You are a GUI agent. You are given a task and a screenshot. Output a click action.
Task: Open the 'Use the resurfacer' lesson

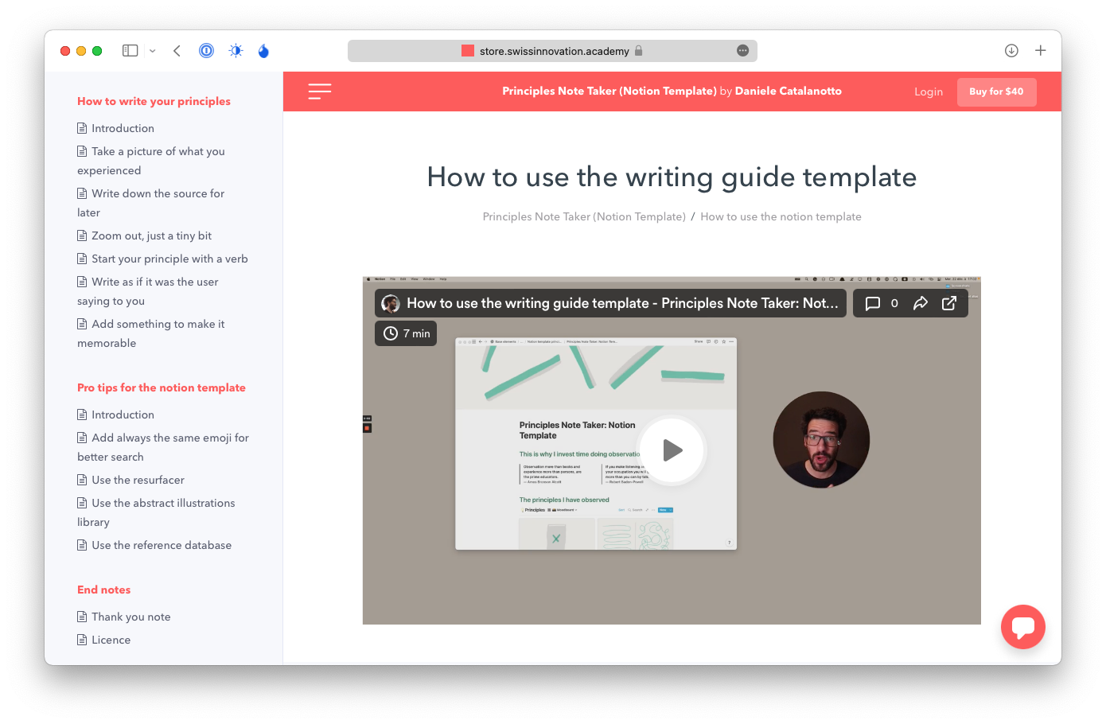click(x=138, y=480)
